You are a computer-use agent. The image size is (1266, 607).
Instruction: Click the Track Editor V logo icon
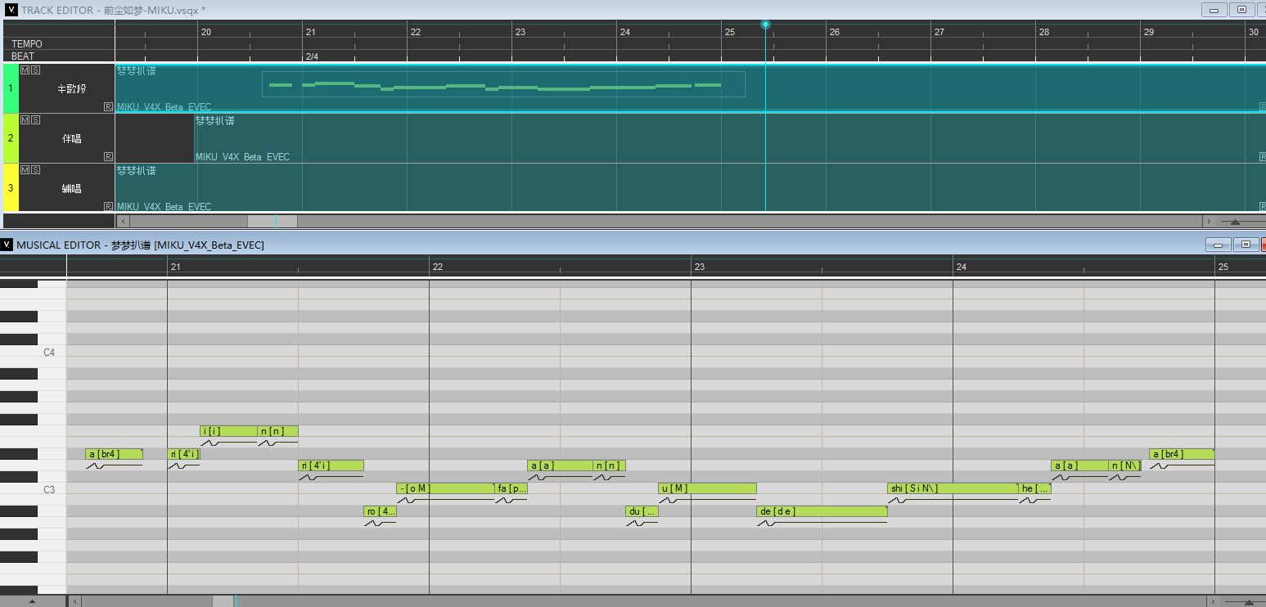pyautogui.click(x=11, y=10)
